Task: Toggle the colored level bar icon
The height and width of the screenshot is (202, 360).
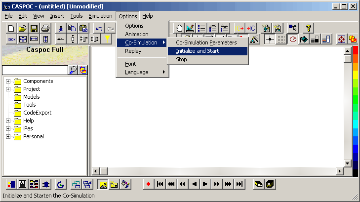Action: (x=326, y=39)
